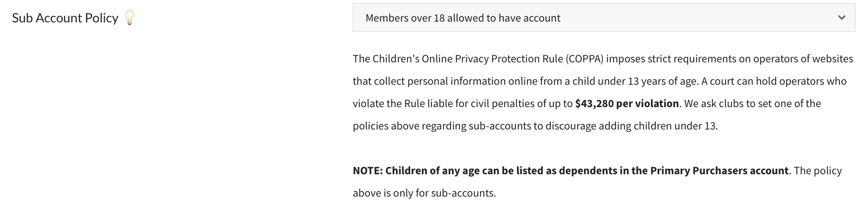Click 'Primary Purchasers account' bold phrase

point(719,171)
